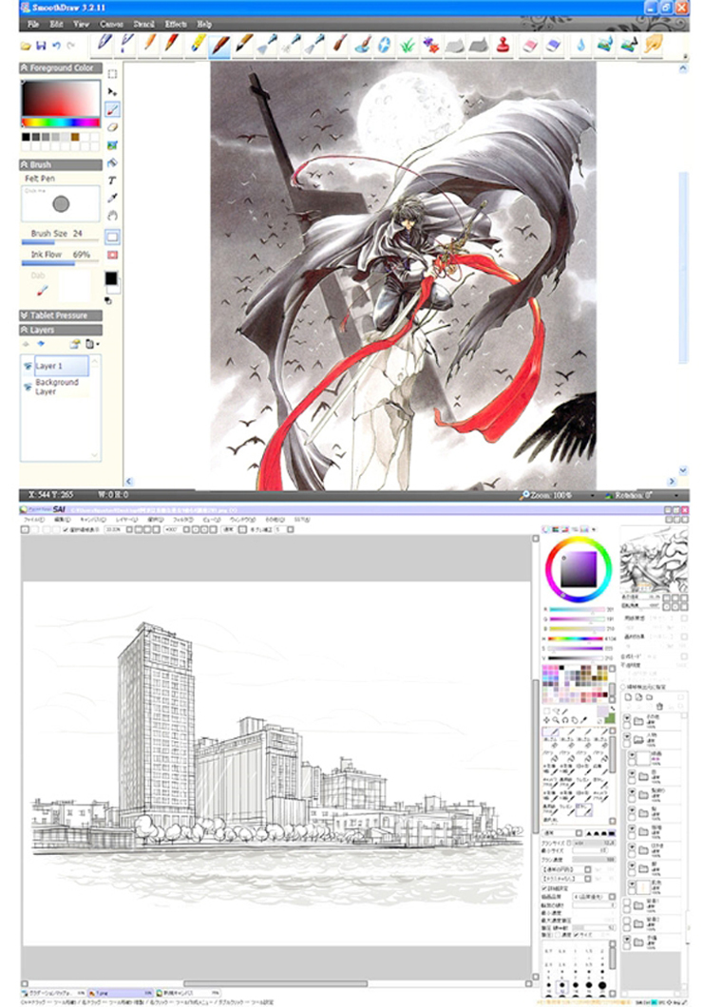This screenshot has height=1007, width=703.
Task: Select the Paint Bucket fill tool
Action: [113, 162]
